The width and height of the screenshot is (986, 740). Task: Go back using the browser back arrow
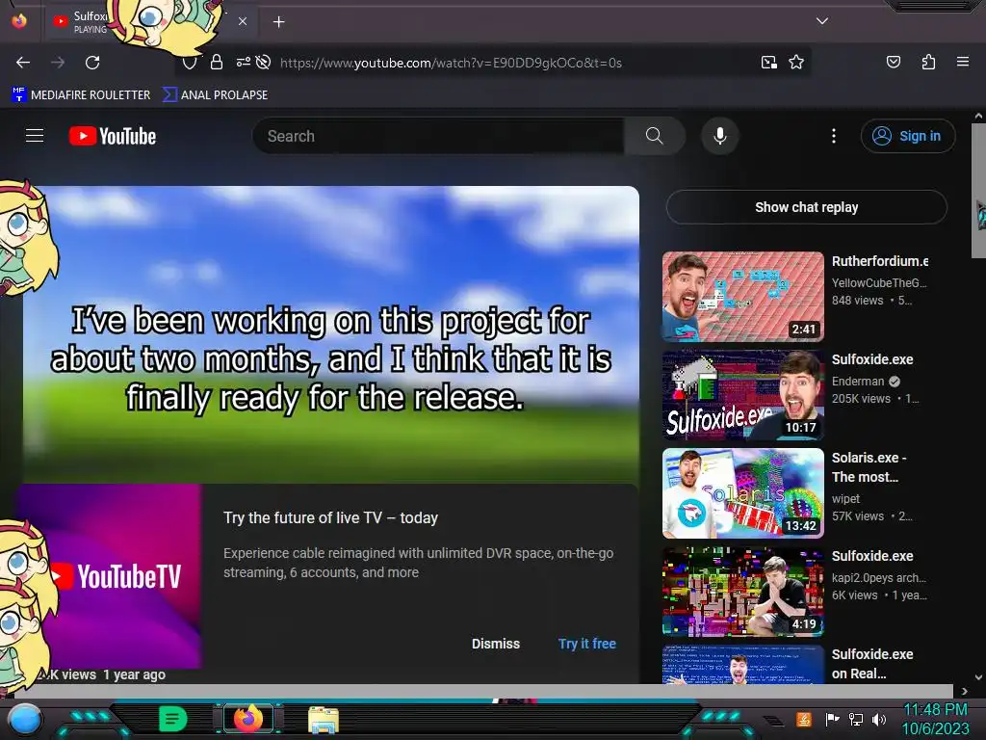click(23, 63)
